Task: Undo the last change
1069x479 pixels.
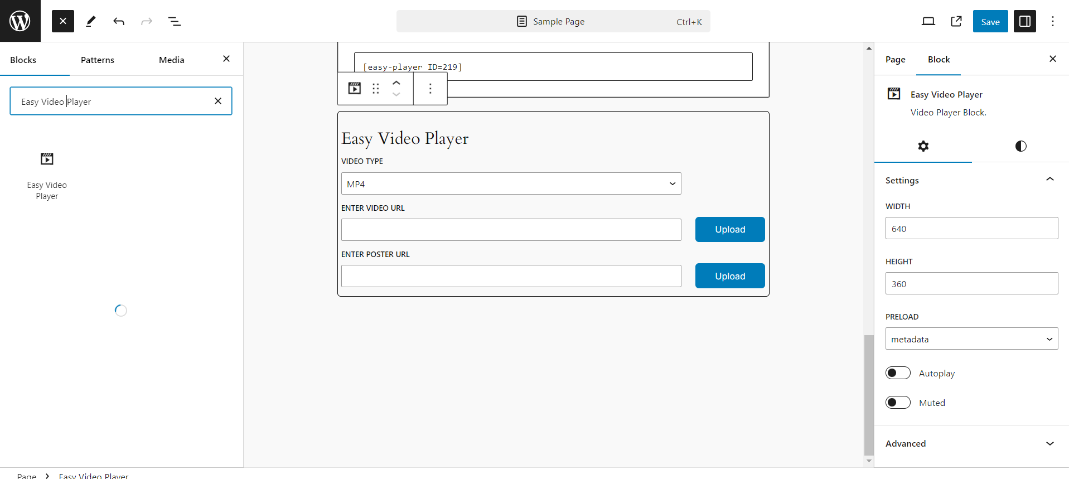Action: (x=119, y=21)
